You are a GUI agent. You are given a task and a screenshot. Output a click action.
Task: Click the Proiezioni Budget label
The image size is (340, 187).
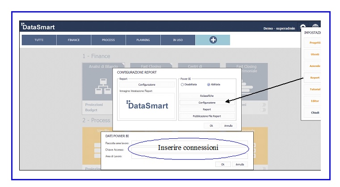pyautogui.click(x=94, y=107)
